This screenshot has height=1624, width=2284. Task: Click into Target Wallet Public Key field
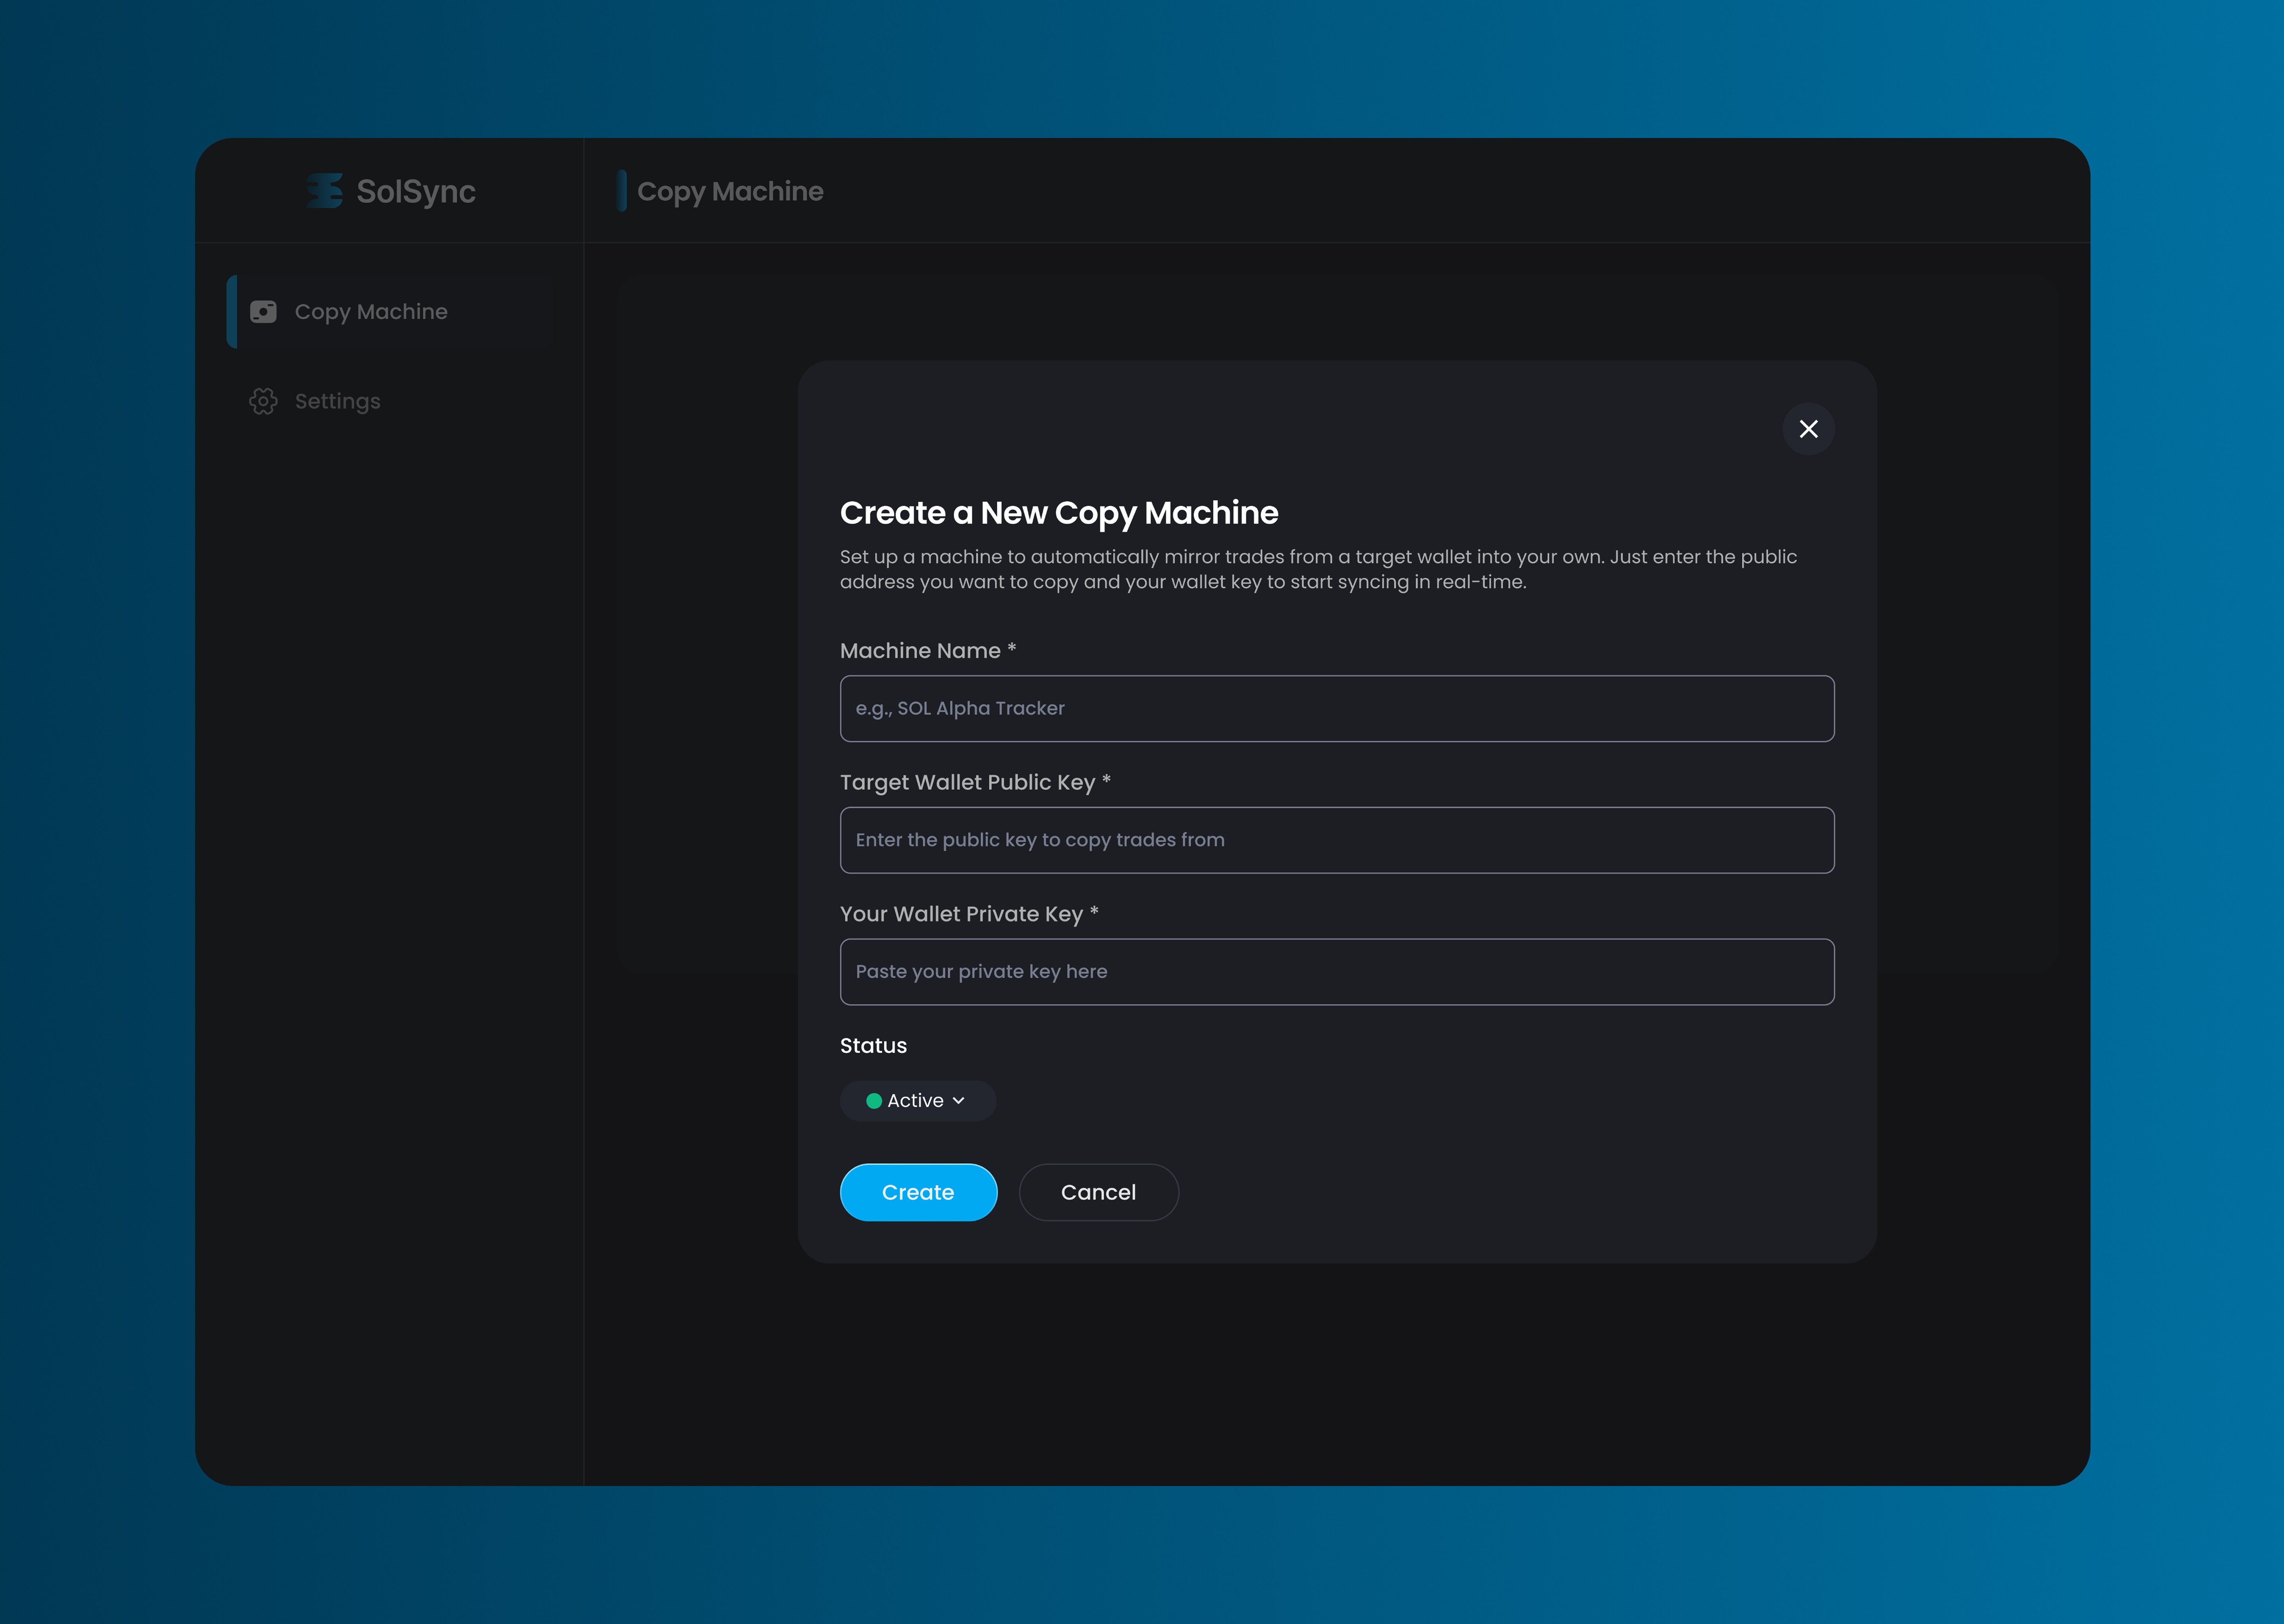pos(1336,840)
